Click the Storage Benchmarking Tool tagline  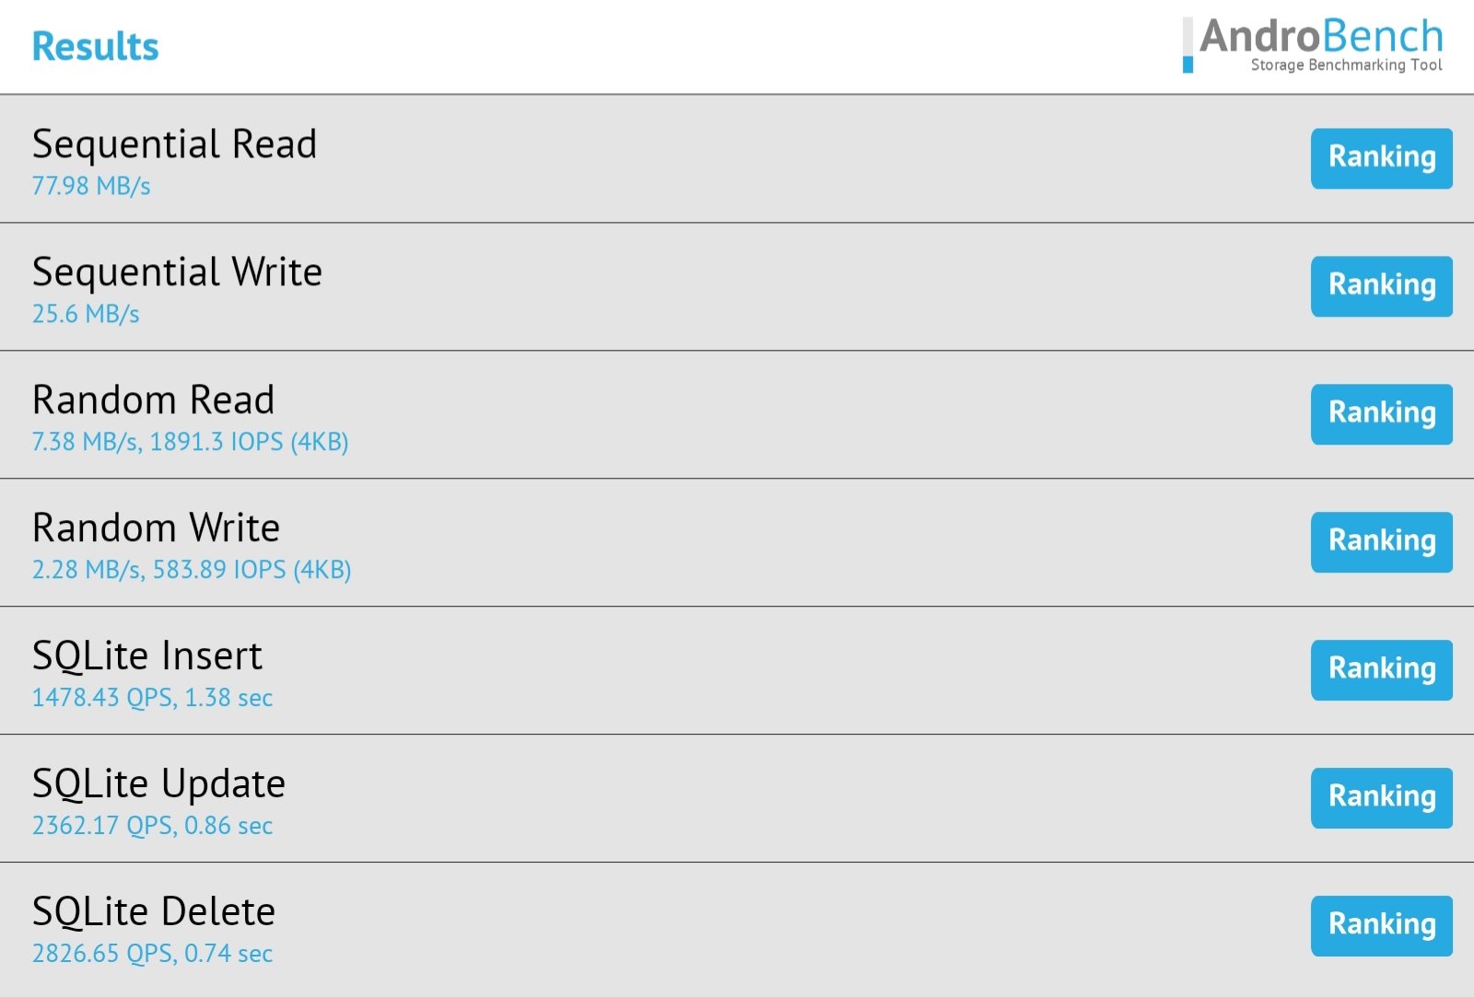point(1346,64)
